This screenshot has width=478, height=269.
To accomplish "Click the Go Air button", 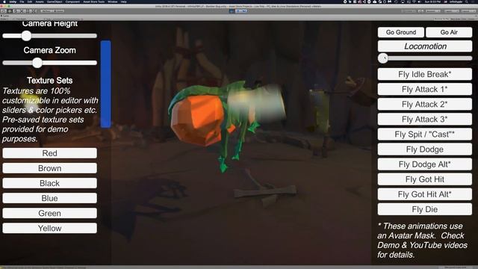I will 449,32.
